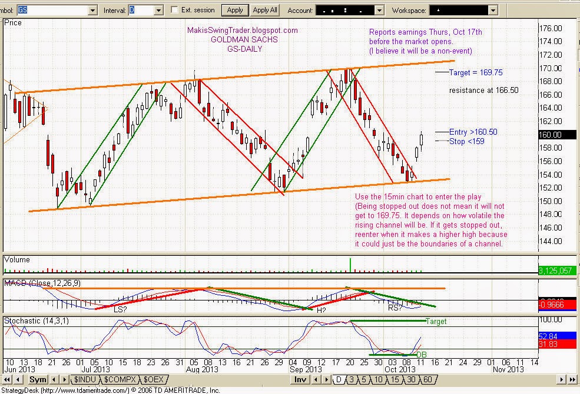This screenshot has height=394, width=580.
Task: Select the 30 minute interval tab
Action: click(x=412, y=380)
